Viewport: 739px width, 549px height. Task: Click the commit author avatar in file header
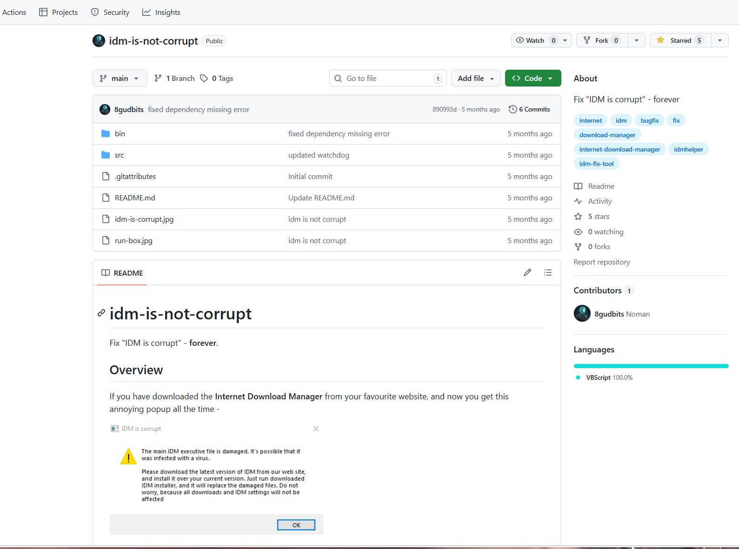click(x=105, y=109)
